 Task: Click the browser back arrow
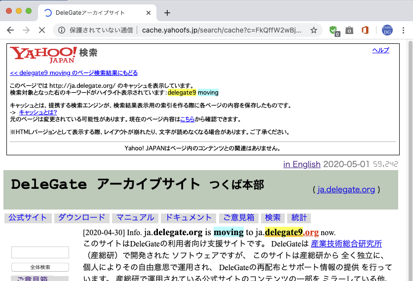click(x=10, y=30)
